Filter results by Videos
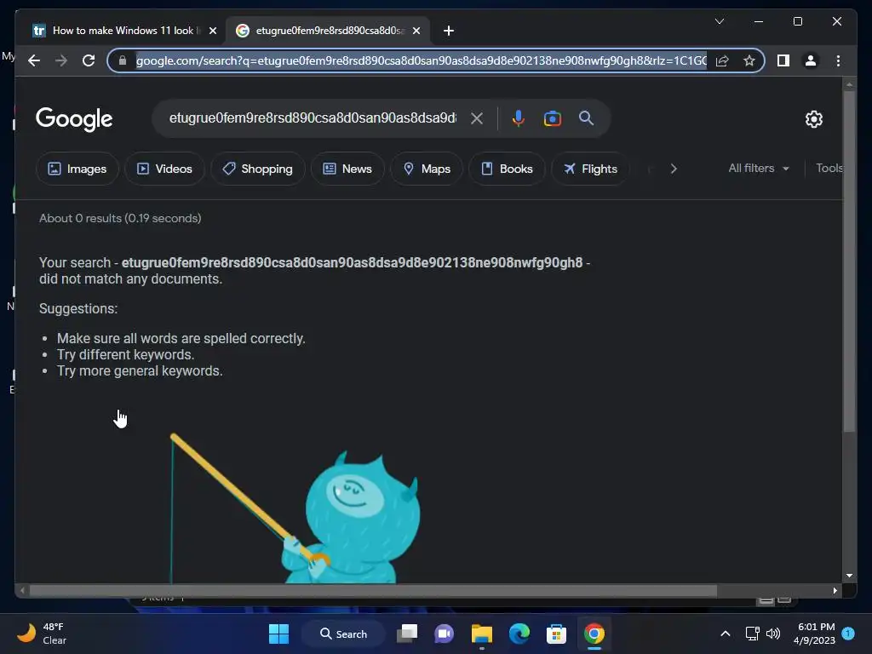The image size is (872, 654). [x=164, y=169]
